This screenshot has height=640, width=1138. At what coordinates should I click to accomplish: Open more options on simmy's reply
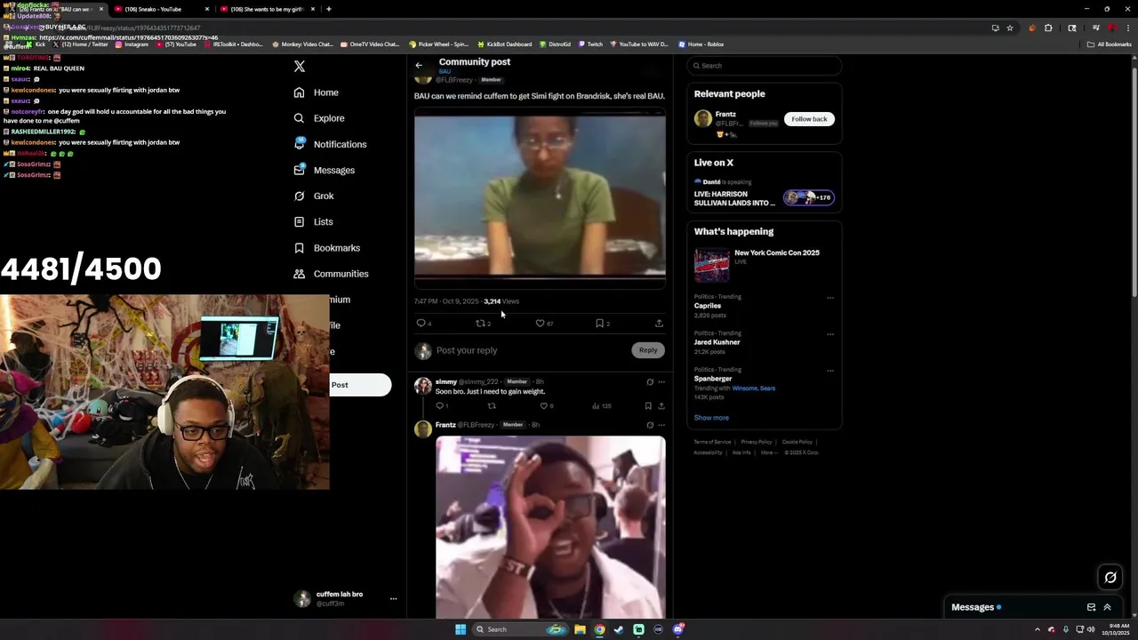coord(661,382)
